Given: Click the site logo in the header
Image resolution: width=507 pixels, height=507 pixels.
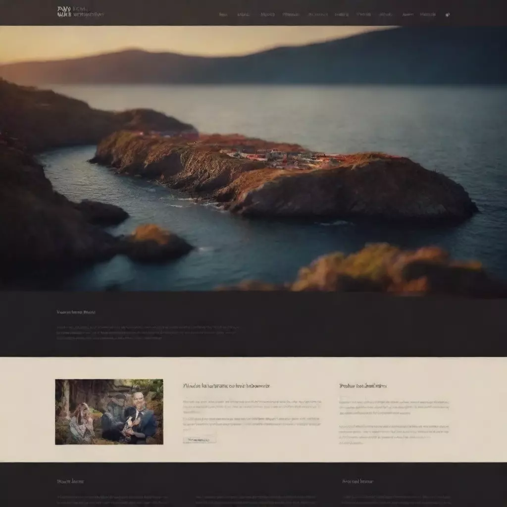Looking at the screenshot, I should click(x=64, y=12).
